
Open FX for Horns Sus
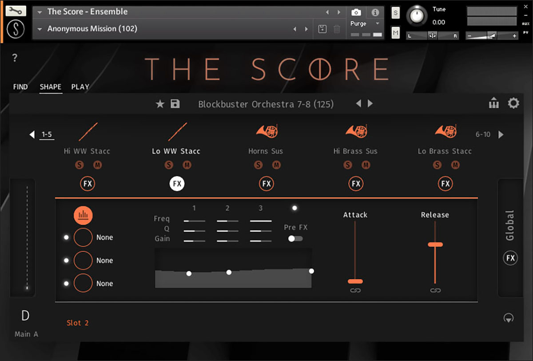[x=266, y=184]
